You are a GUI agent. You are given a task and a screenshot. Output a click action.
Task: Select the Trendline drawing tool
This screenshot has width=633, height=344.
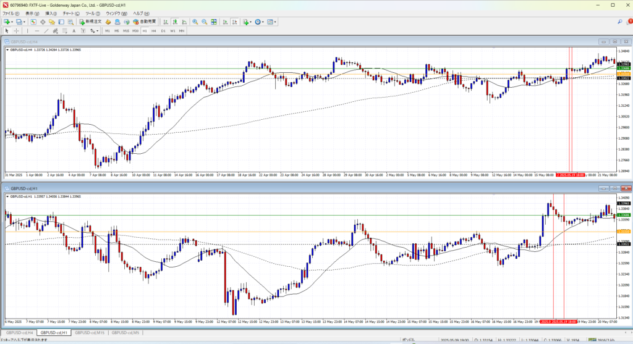[46, 30]
